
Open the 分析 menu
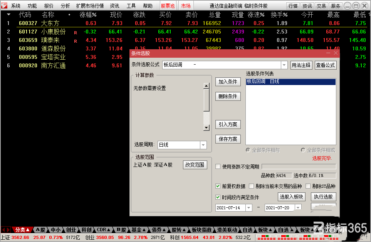pos(65,6)
